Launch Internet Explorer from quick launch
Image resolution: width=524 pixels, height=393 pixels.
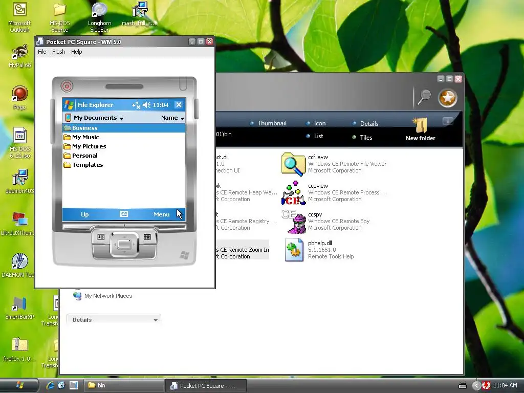click(50, 385)
